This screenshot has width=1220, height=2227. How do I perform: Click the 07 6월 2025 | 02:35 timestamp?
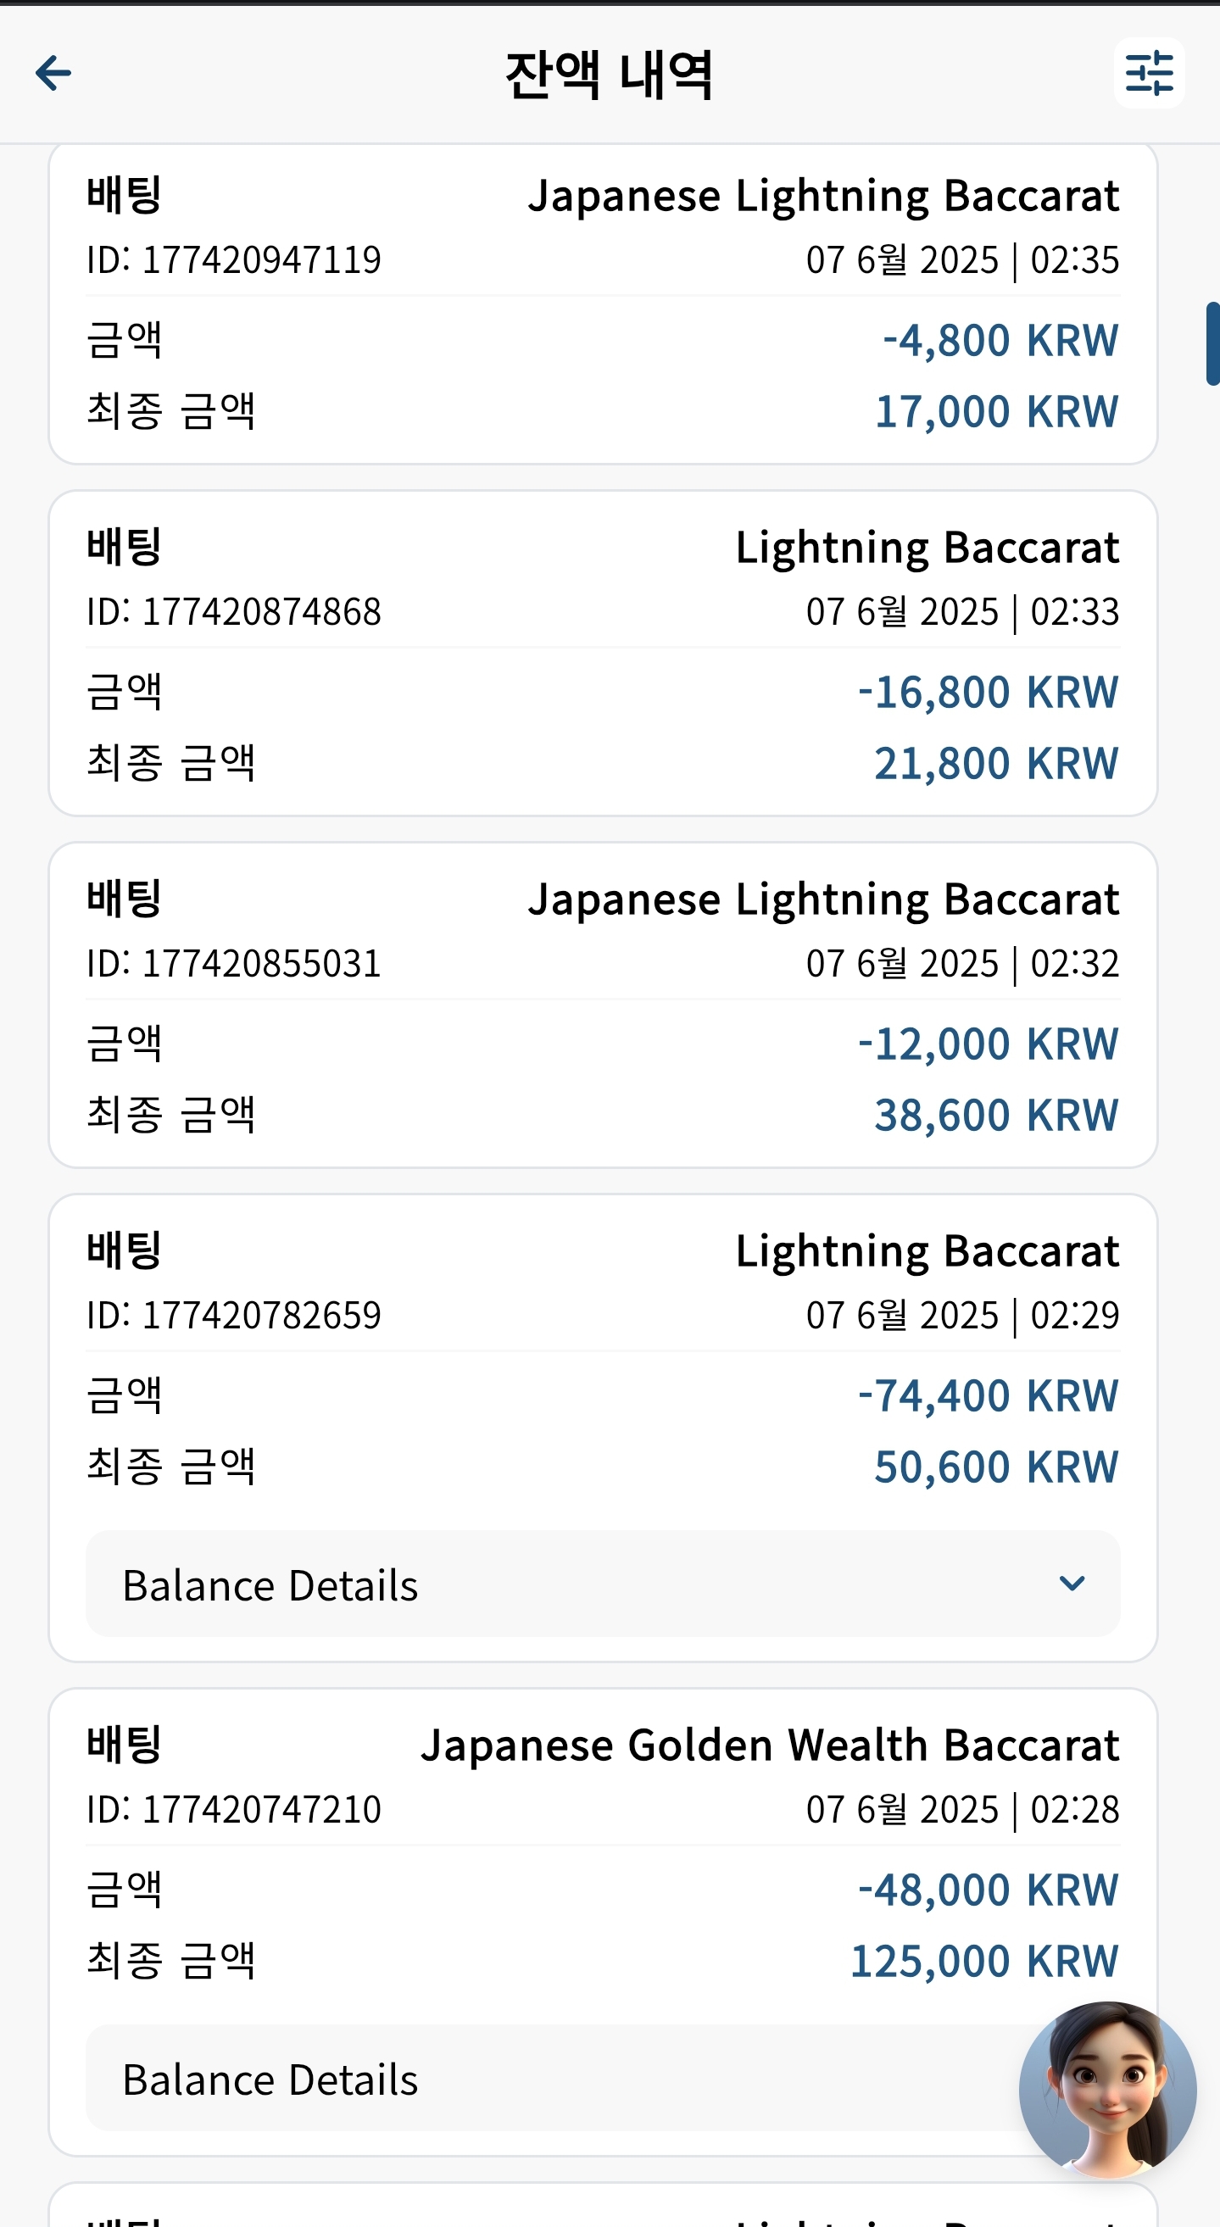pyautogui.click(x=962, y=260)
